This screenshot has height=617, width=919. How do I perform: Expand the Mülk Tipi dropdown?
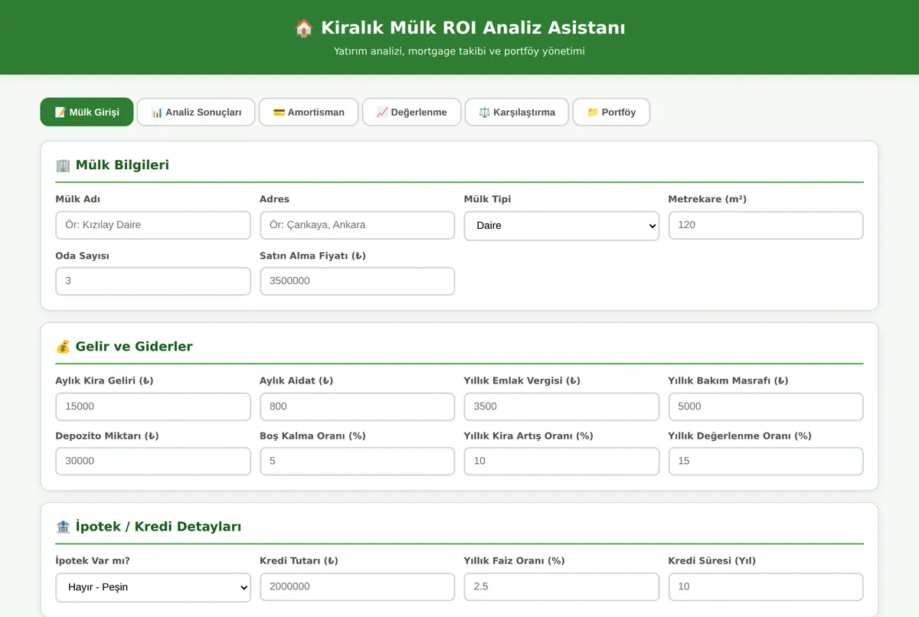coord(561,226)
